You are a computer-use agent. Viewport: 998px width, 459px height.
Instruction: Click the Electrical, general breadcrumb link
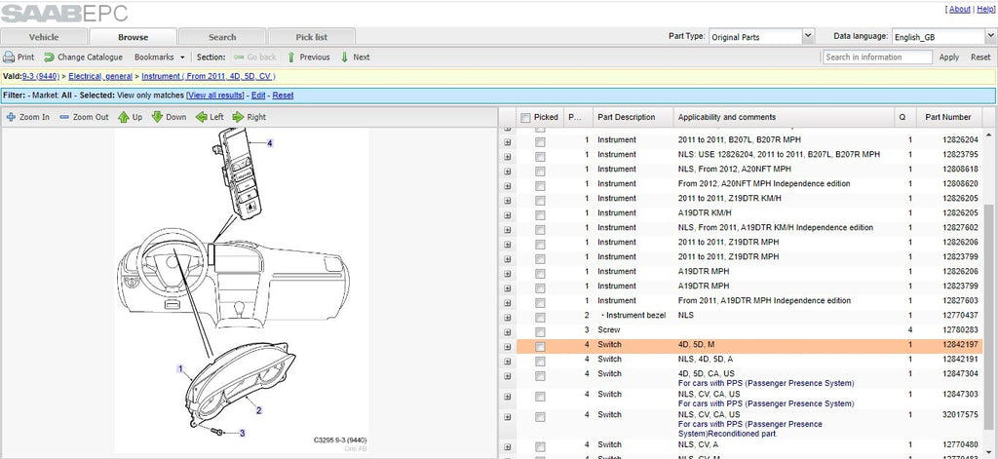point(100,76)
